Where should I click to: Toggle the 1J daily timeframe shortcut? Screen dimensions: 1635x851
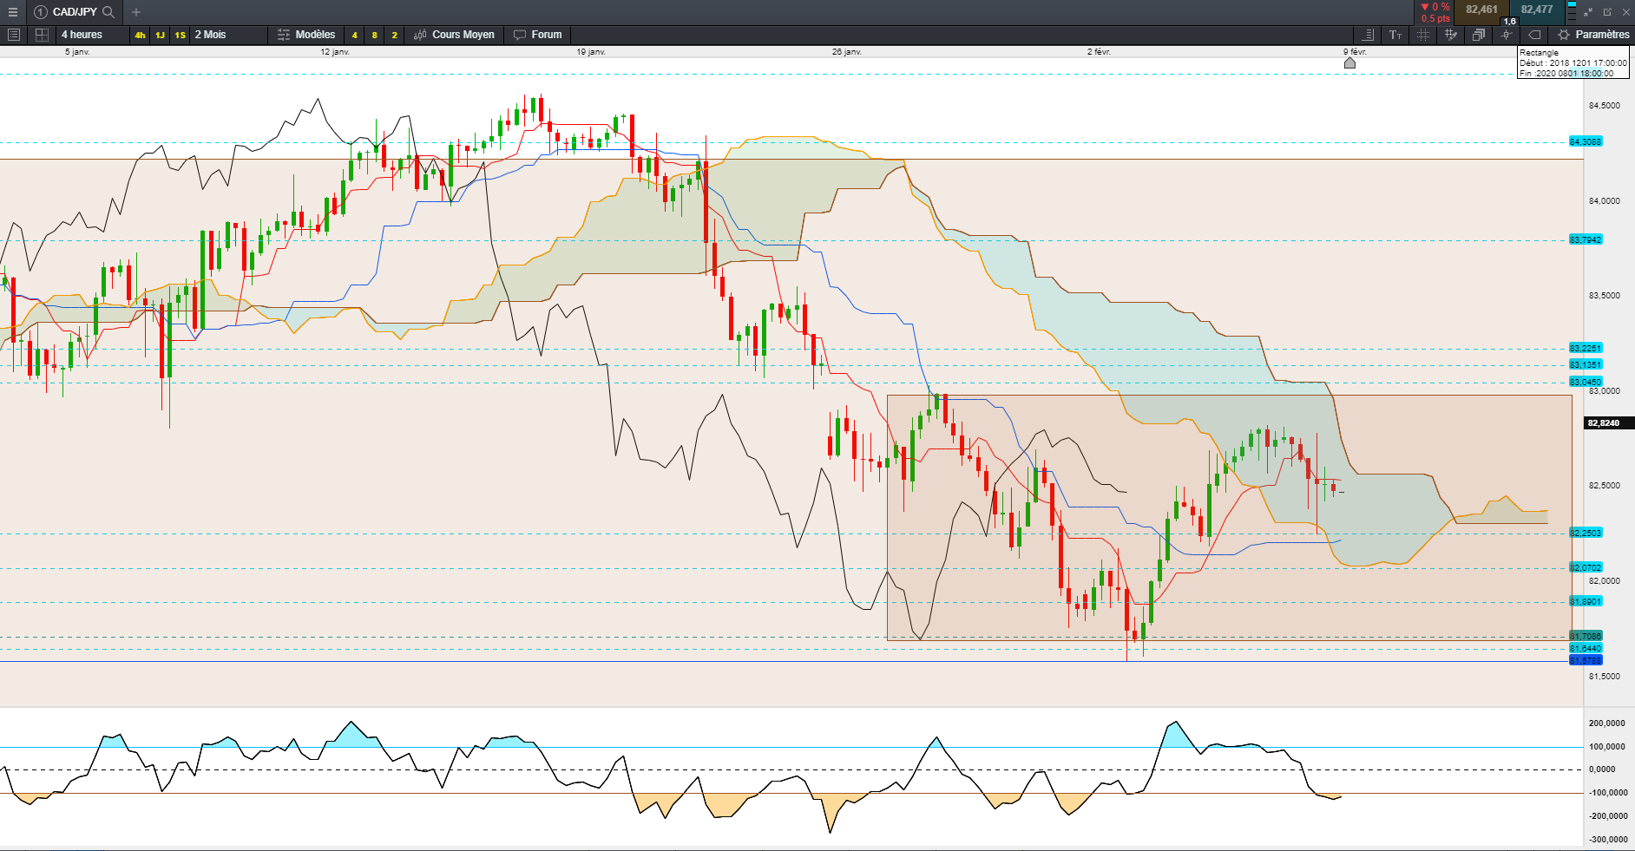(160, 36)
